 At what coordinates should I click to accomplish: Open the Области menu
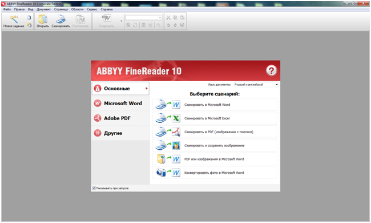point(78,10)
